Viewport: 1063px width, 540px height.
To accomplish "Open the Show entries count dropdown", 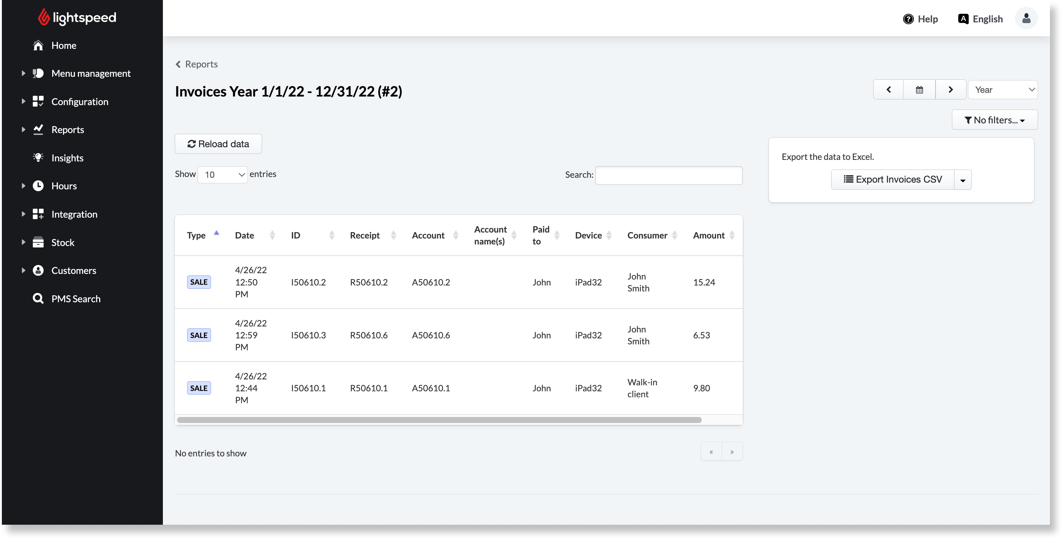I will point(223,175).
